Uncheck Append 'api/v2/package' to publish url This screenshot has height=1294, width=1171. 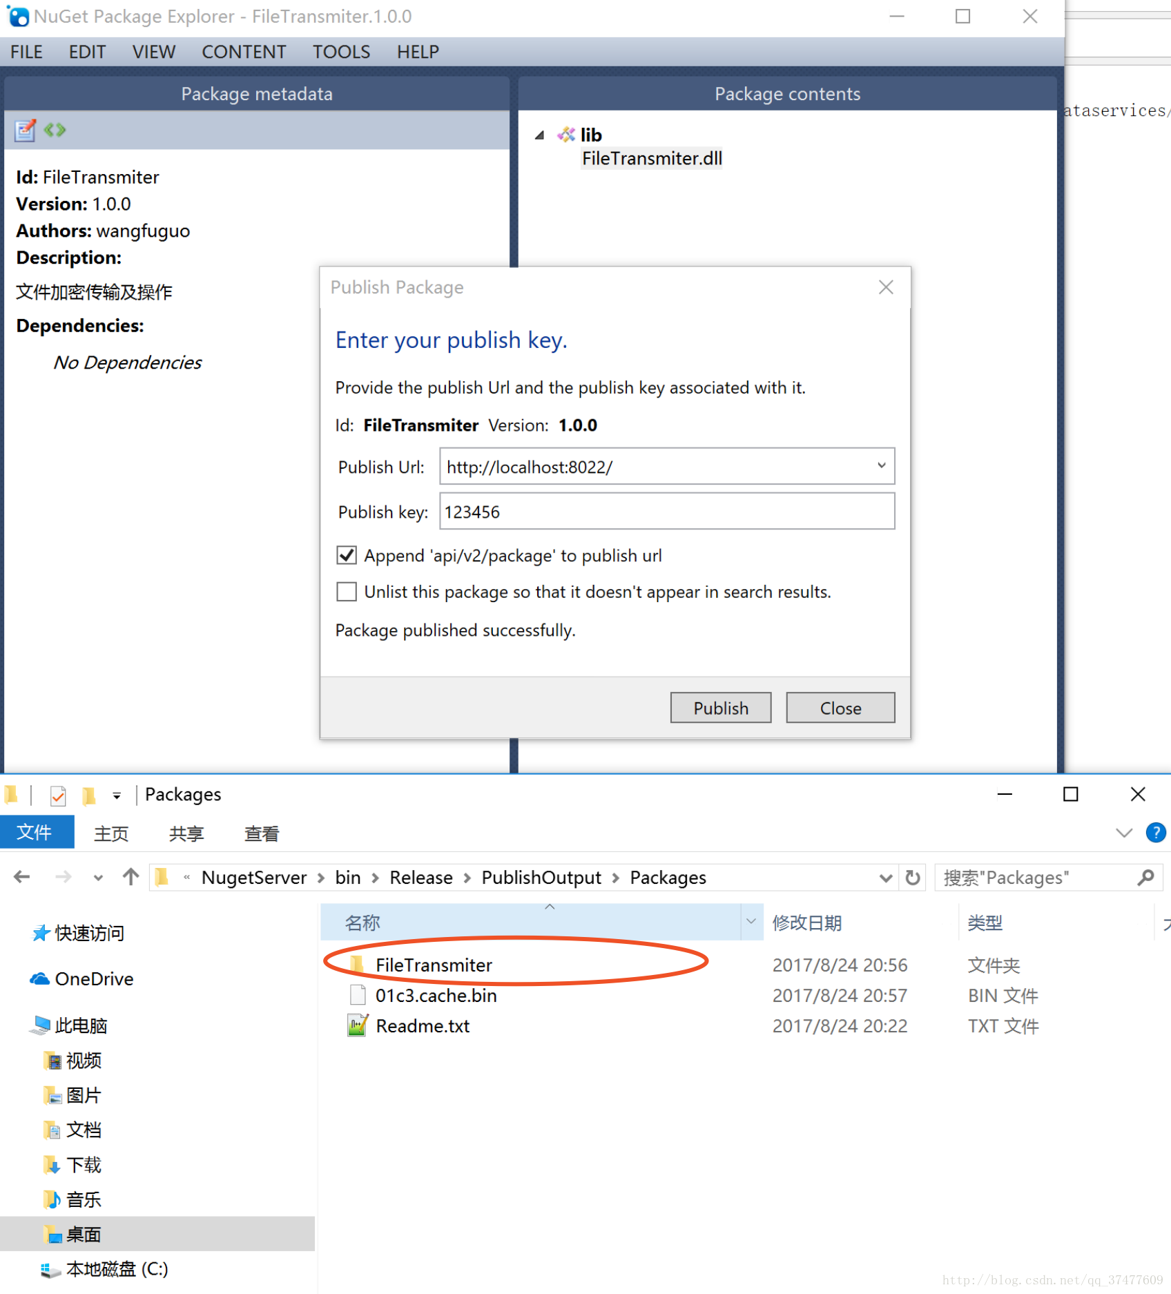point(347,555)
